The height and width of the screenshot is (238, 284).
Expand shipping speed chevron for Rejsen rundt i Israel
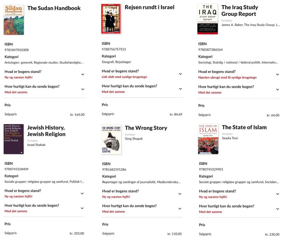click(180, 89)
